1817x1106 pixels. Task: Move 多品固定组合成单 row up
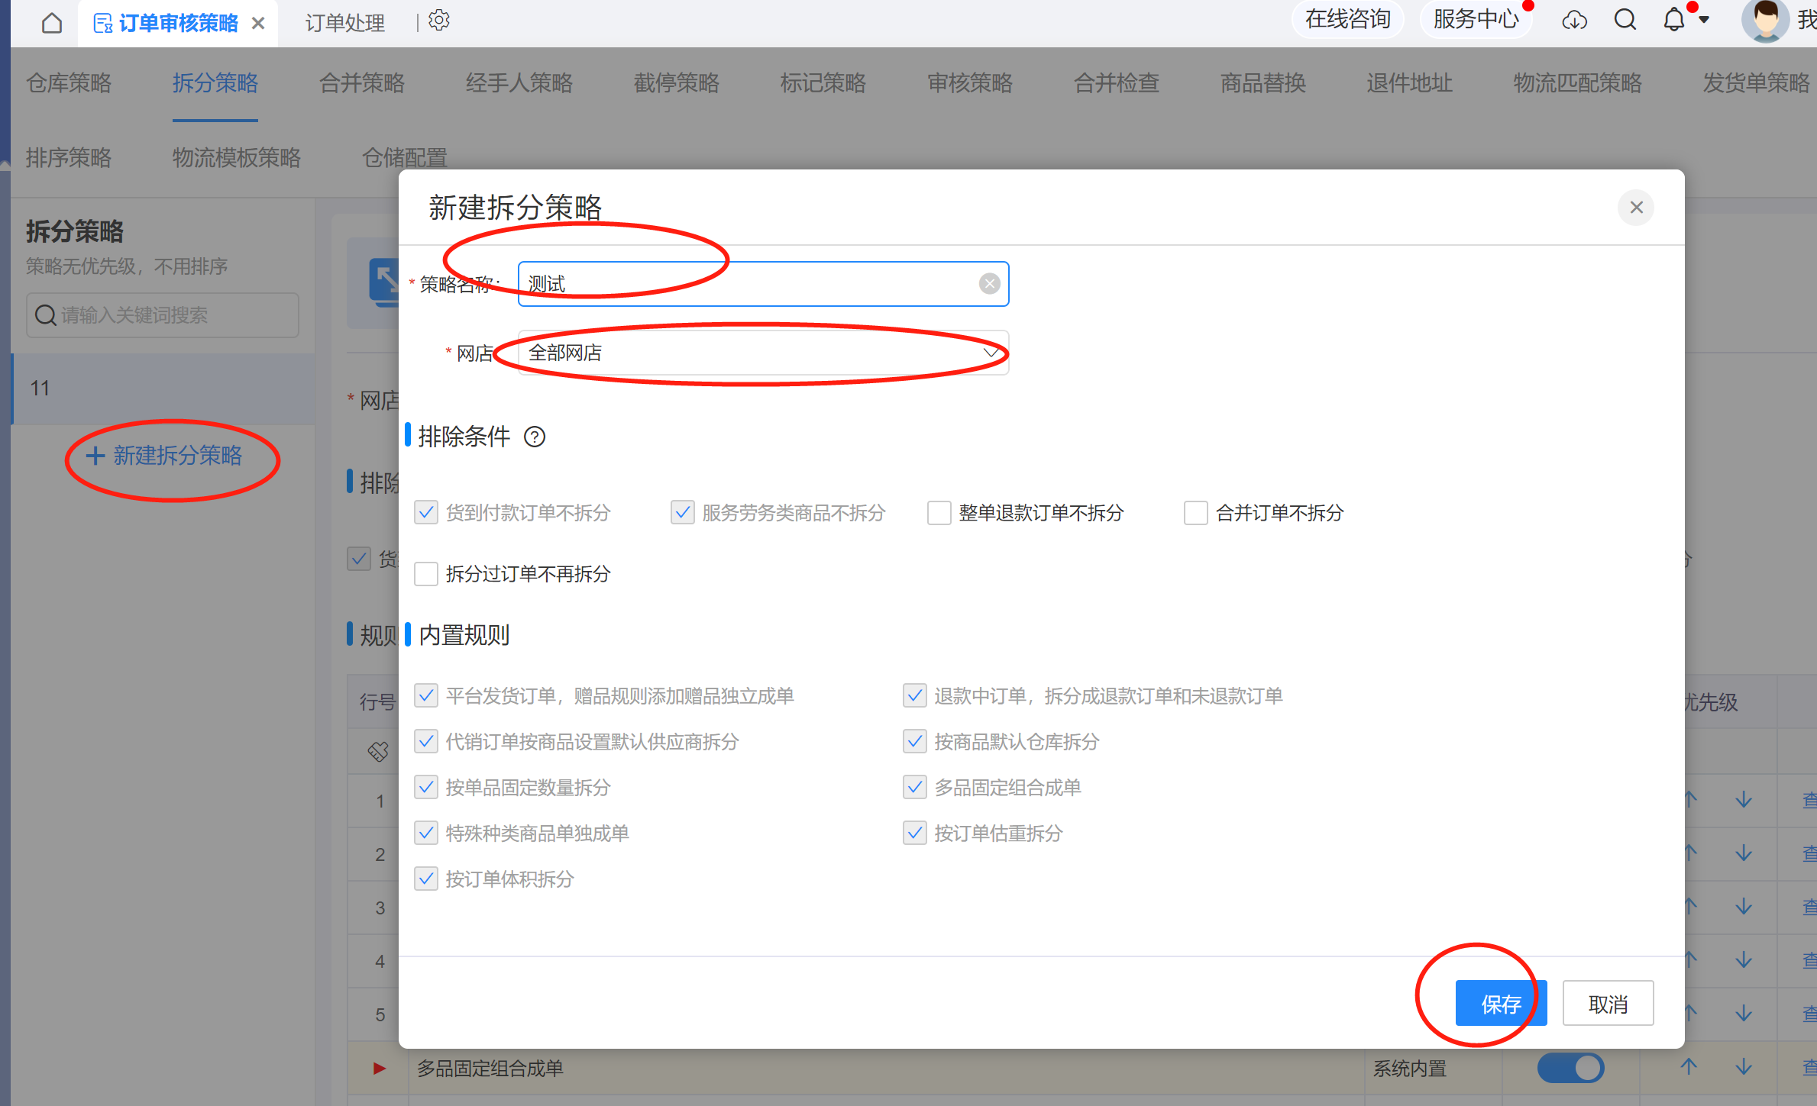[x=1689, y=1067]
